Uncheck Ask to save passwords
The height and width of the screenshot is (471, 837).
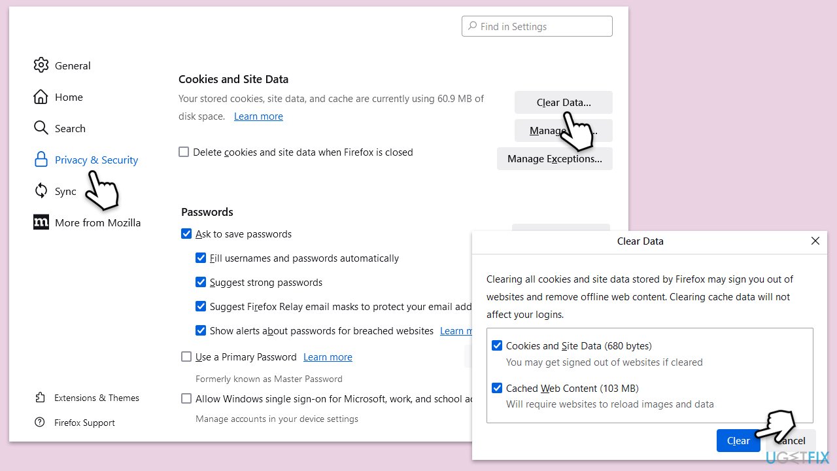click(x=186, y=234)
